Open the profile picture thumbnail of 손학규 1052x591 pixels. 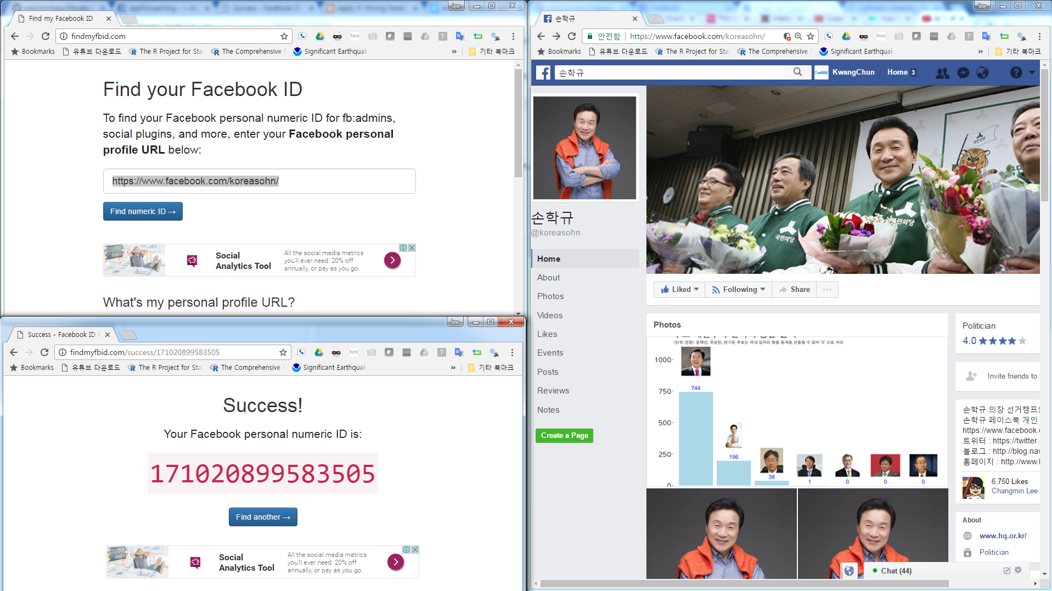[584, 148]
